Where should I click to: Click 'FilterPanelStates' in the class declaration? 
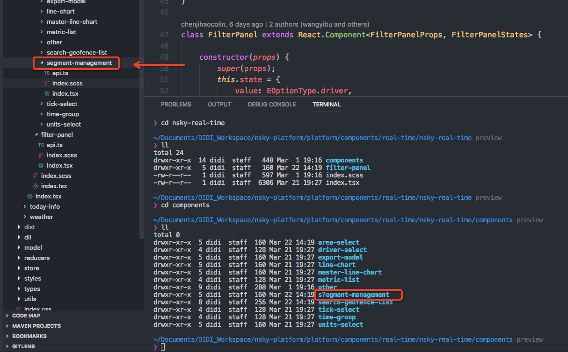490,35
